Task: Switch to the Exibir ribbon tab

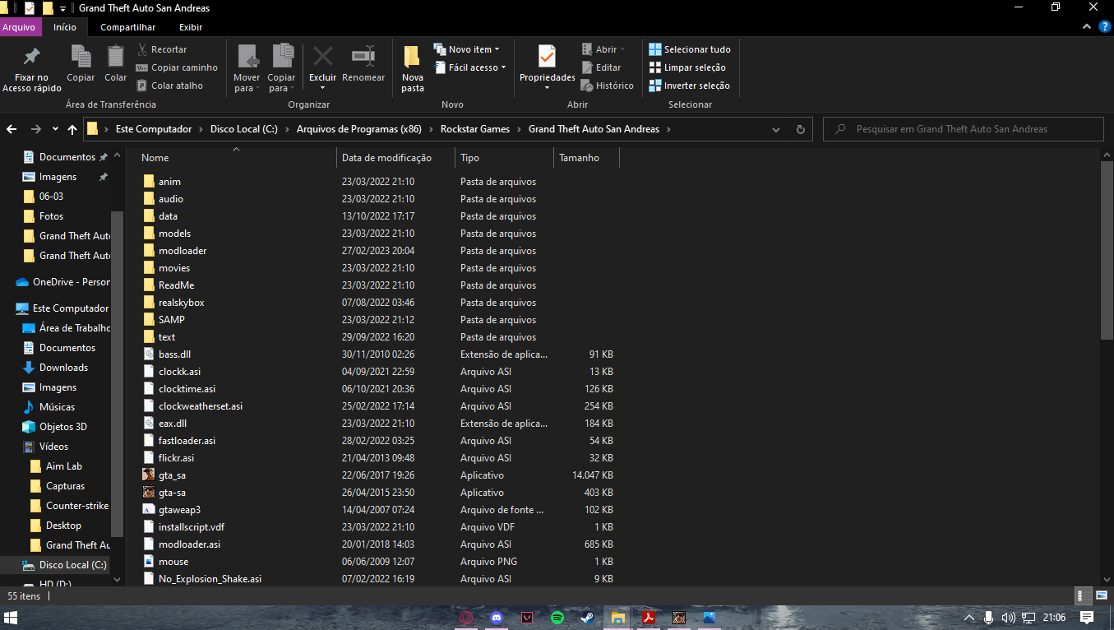Action: point(191,27)
